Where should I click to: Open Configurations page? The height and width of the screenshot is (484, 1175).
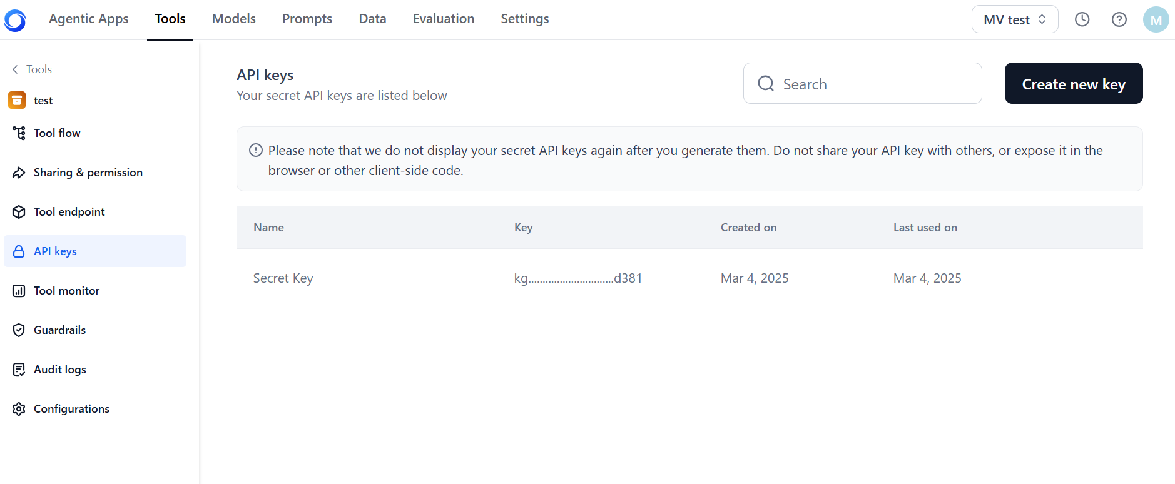tap(95, 409)
